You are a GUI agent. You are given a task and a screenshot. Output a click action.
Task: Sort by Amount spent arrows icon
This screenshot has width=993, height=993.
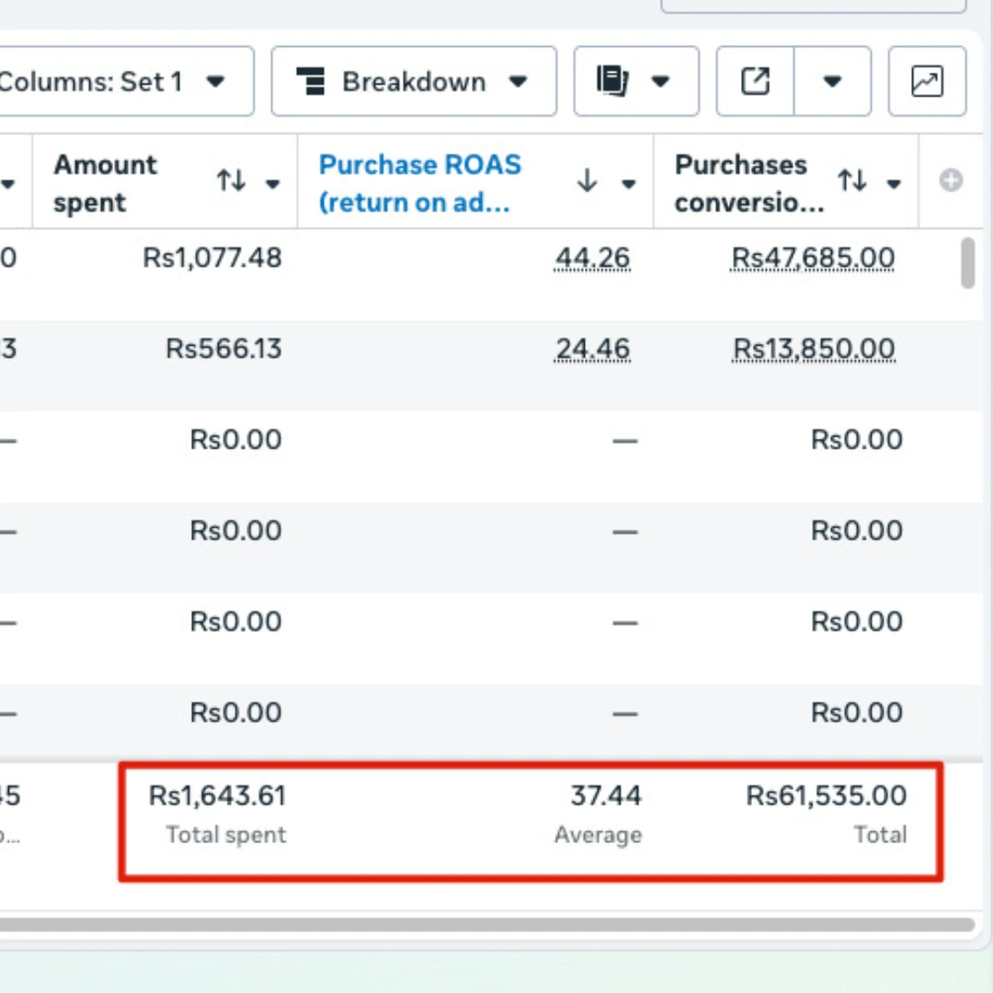tap(231, 182)
